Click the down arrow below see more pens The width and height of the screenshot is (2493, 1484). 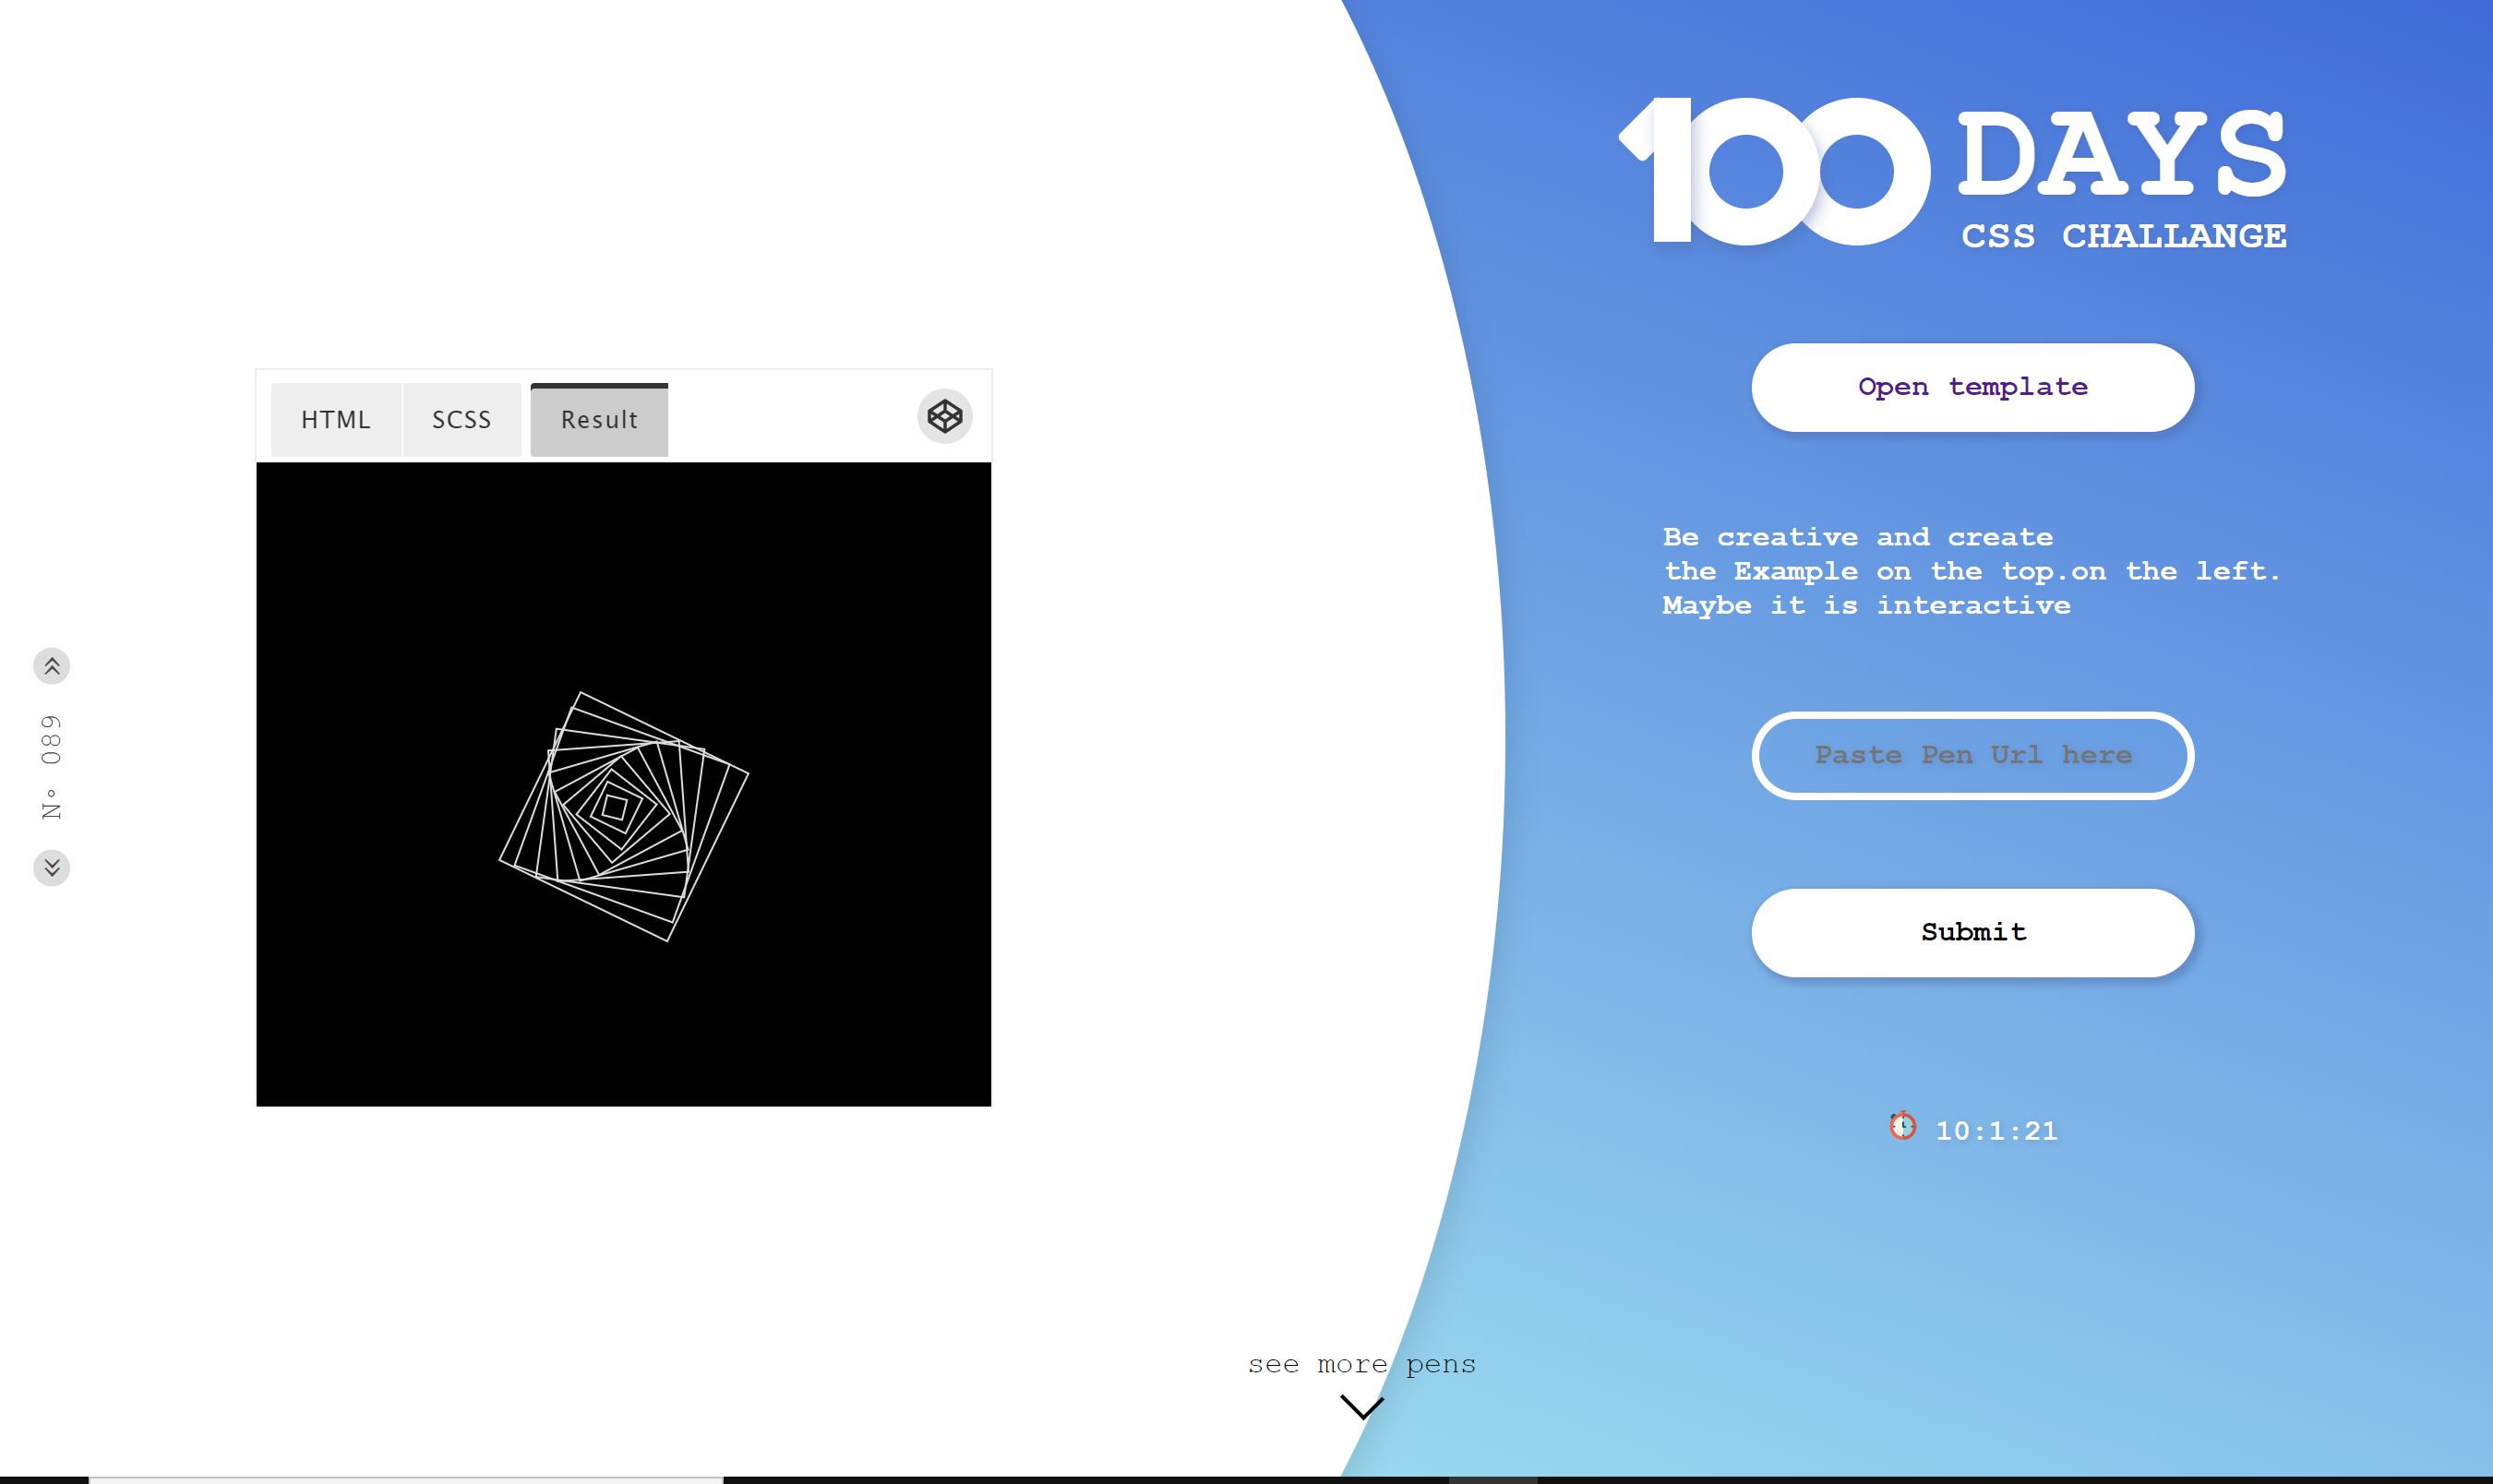(1361, 1407)
